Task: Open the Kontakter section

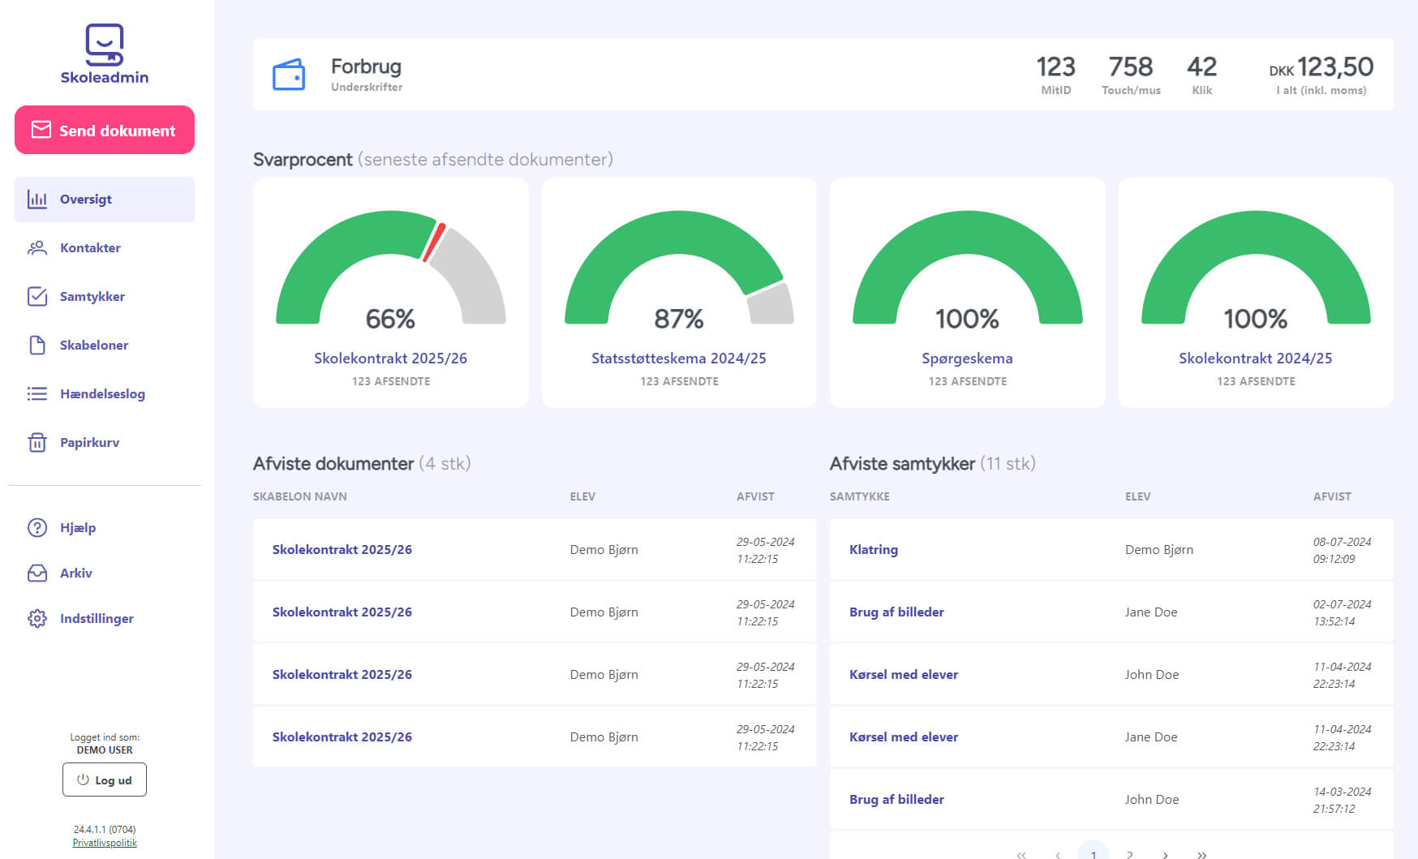Action: [105, 248]
